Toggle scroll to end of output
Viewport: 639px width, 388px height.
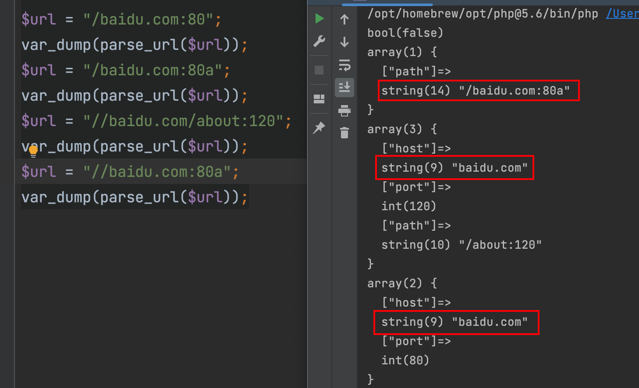point(344,88)
